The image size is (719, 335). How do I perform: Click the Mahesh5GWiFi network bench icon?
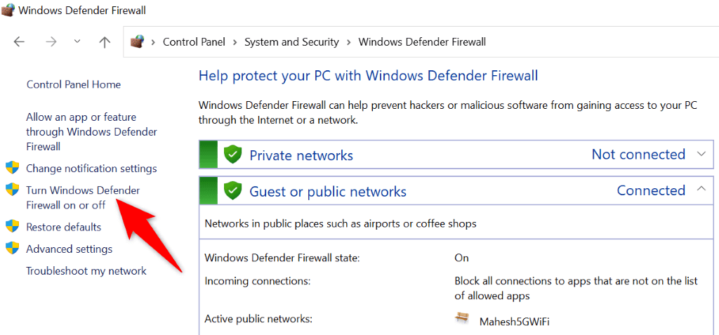point(462,319)
